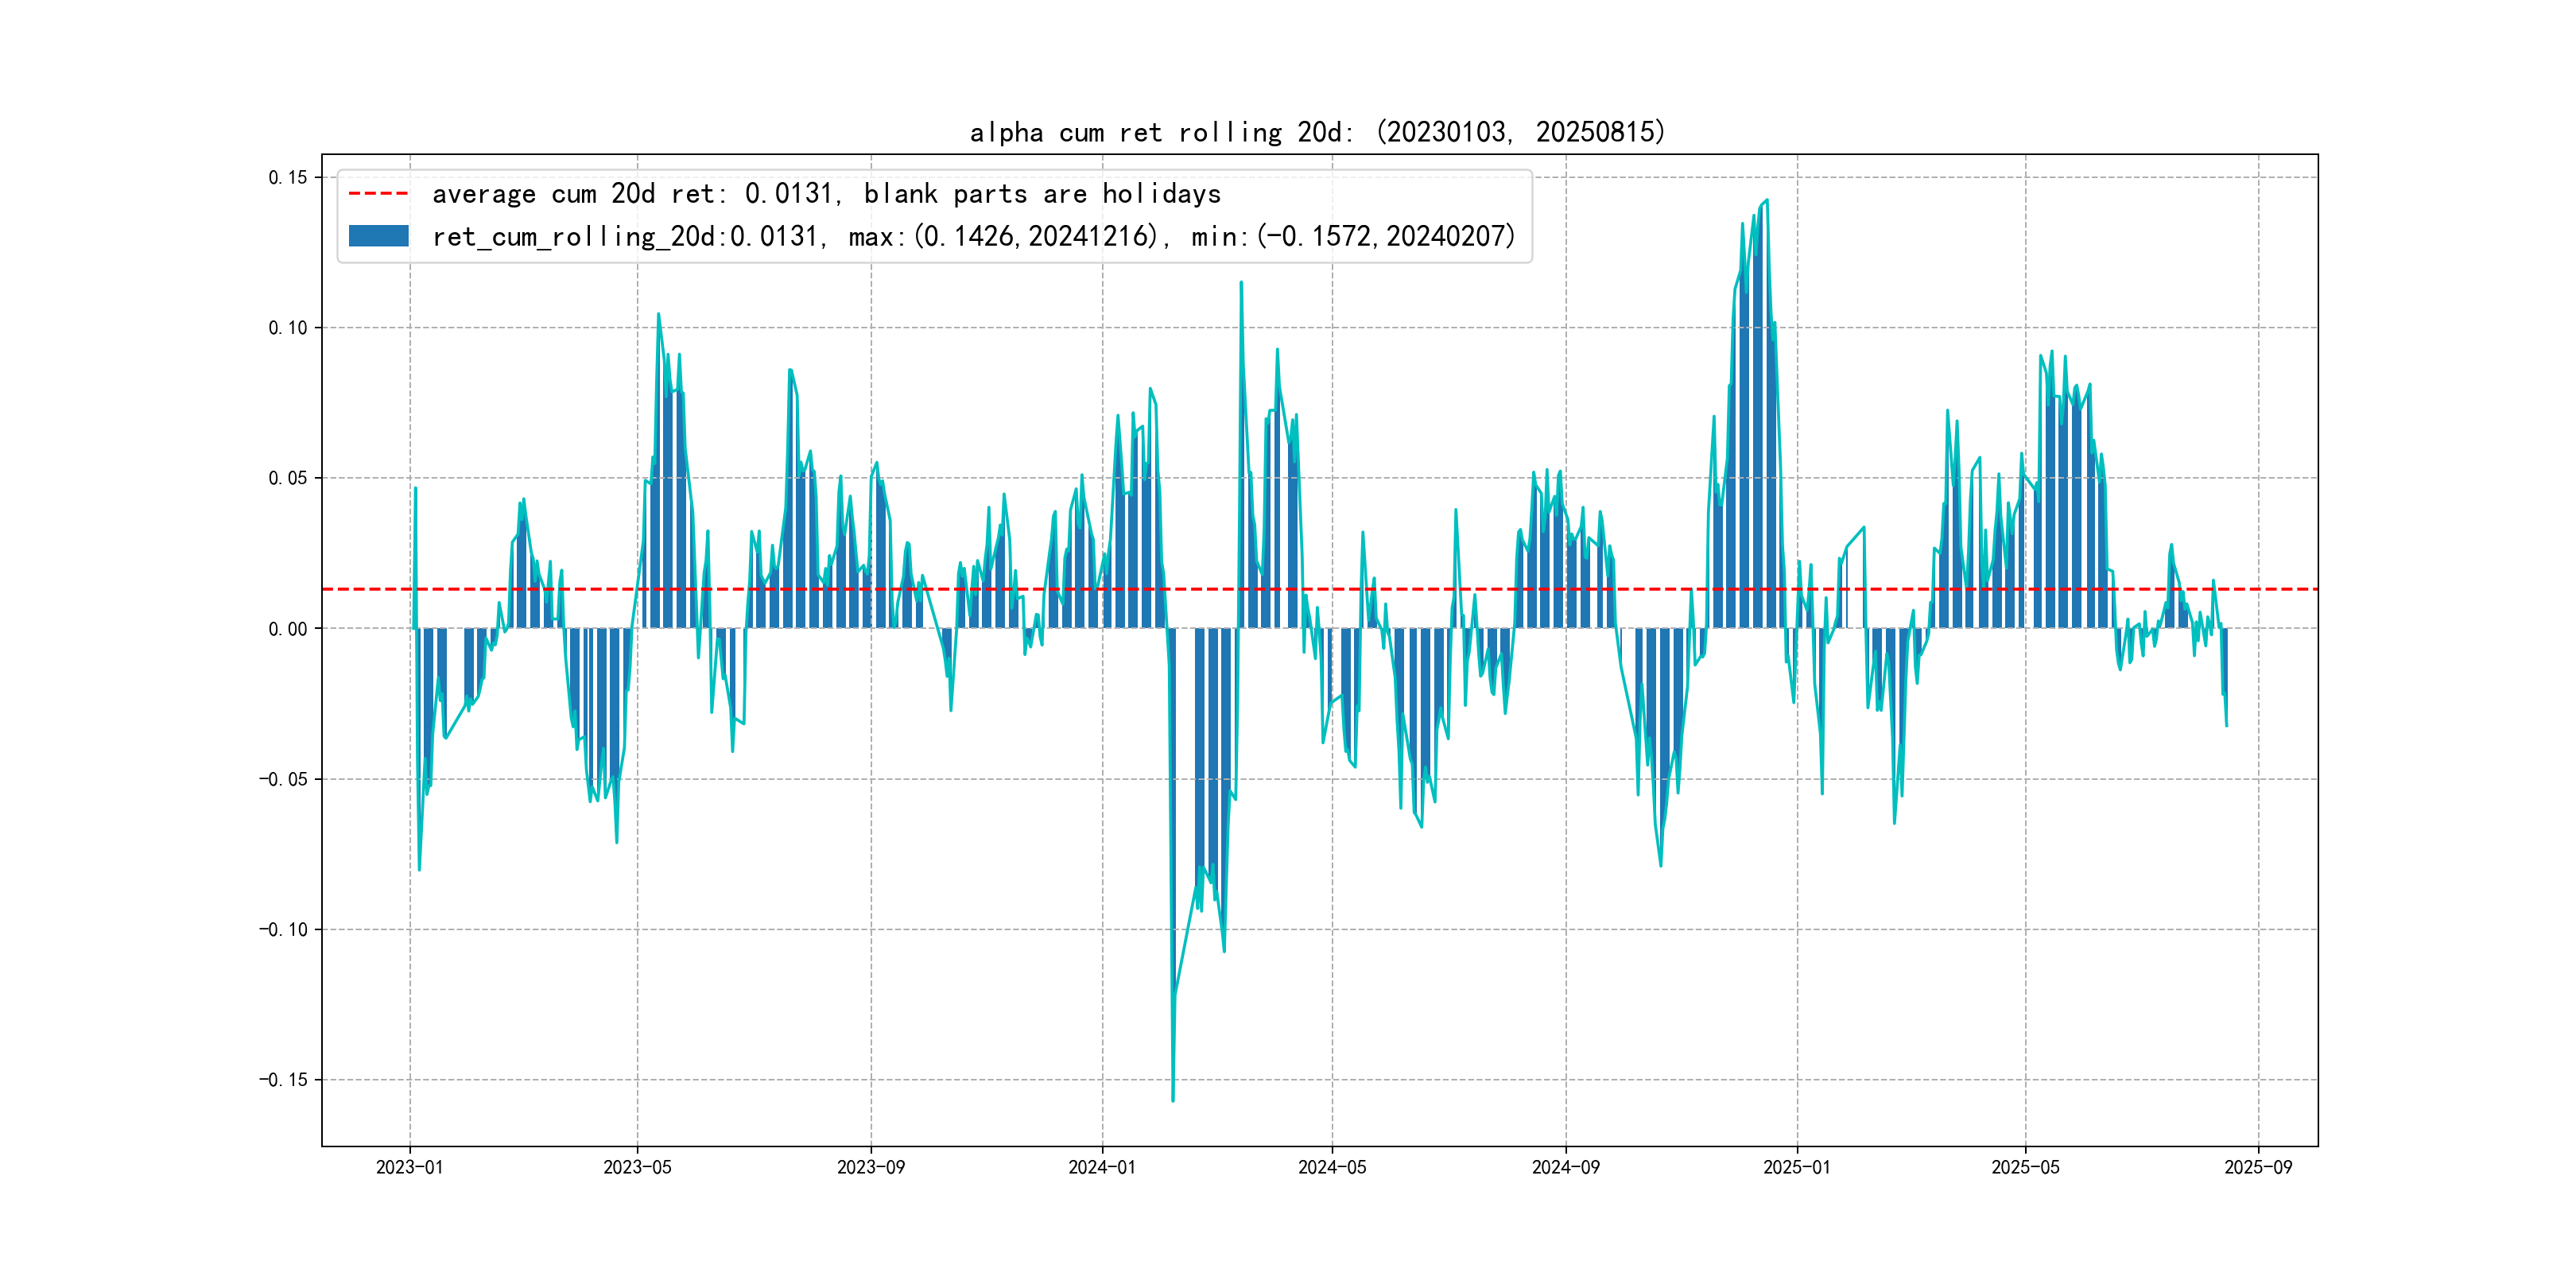Click the 0.05 y-axis tick label

(x=288, y=478)
